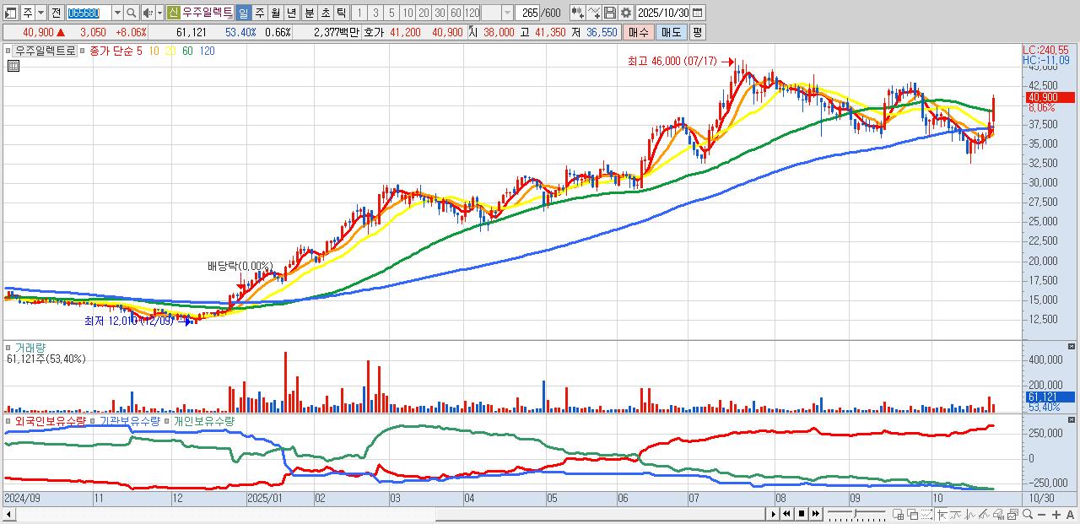Open the empty interval combo box dropdown
Screen dimensions: 1080x524
507,13
